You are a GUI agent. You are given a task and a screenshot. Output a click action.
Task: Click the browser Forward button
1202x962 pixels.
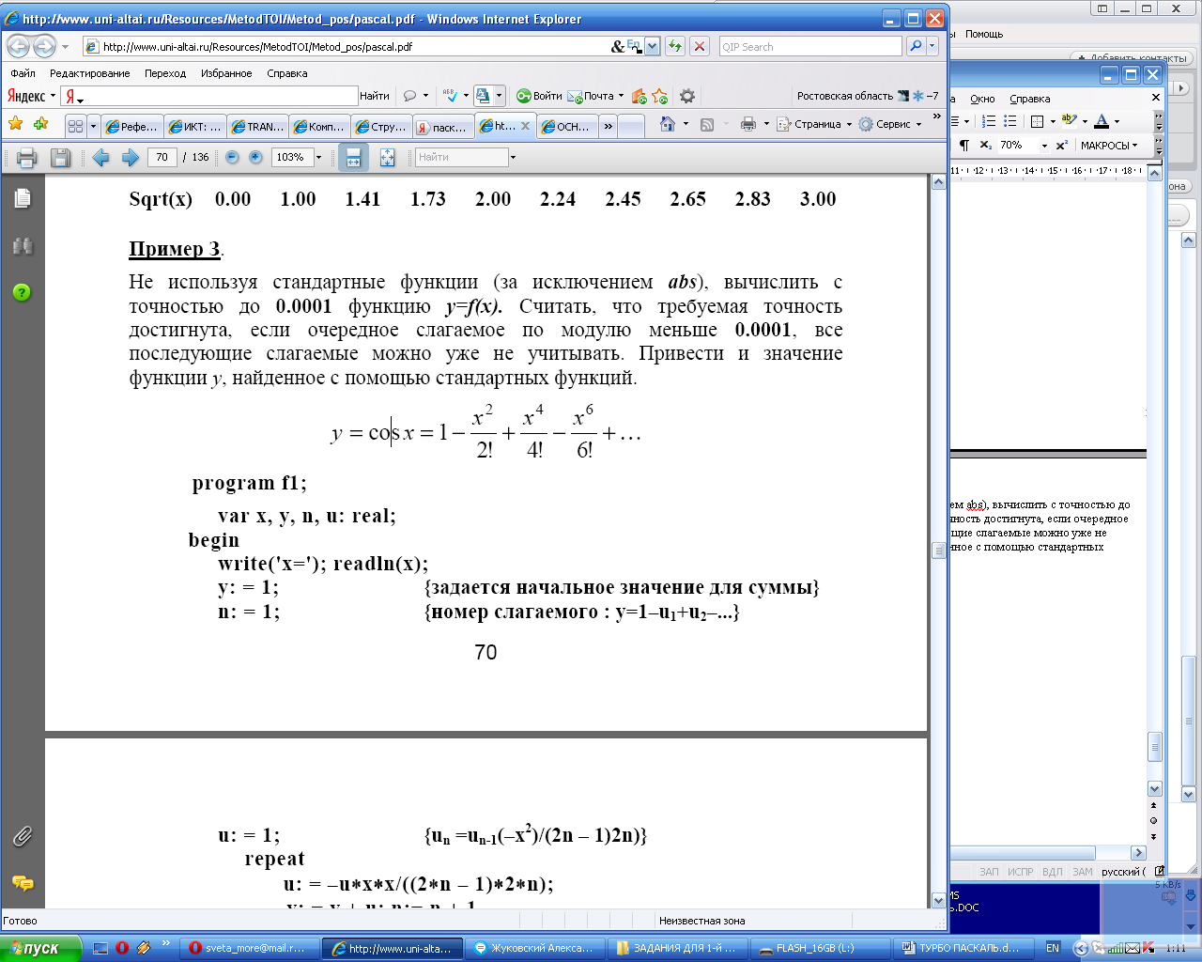coord(44,46)
